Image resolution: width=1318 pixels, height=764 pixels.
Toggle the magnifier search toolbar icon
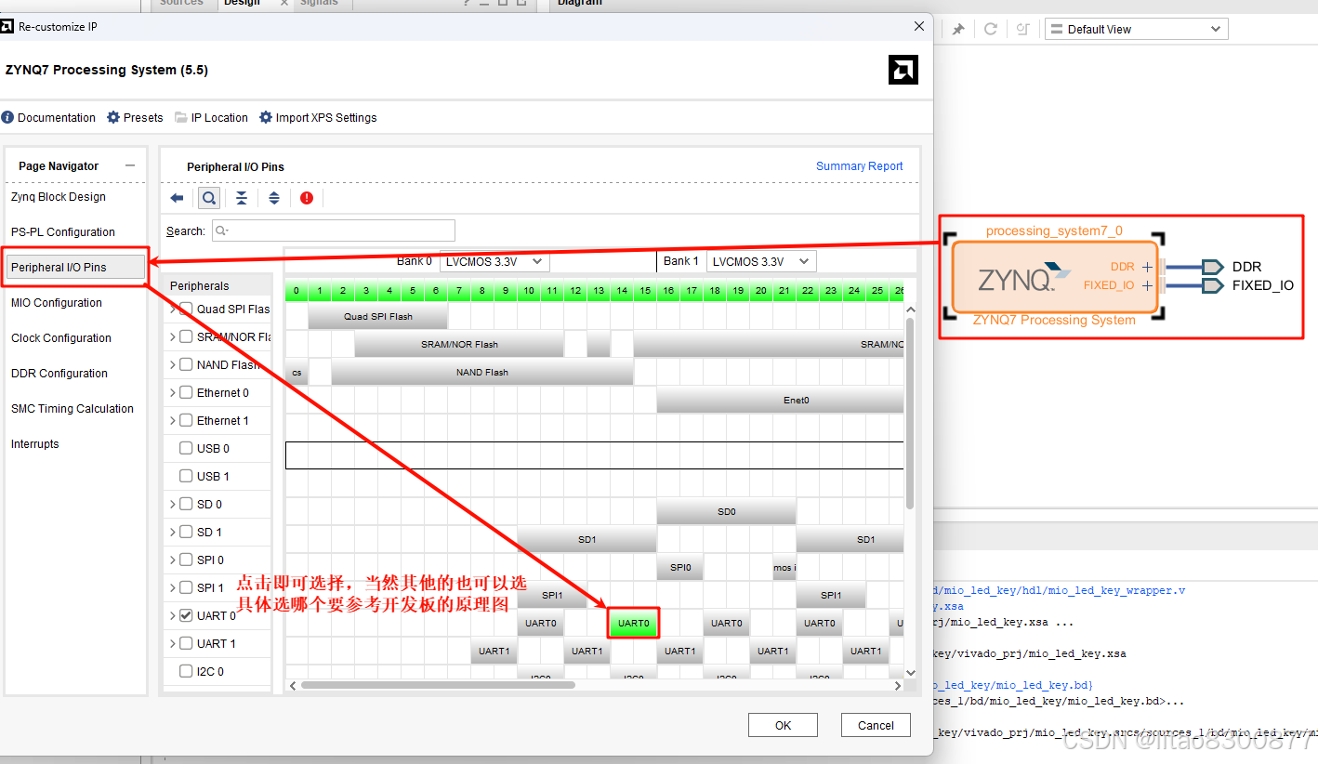[x=209, y=198]
